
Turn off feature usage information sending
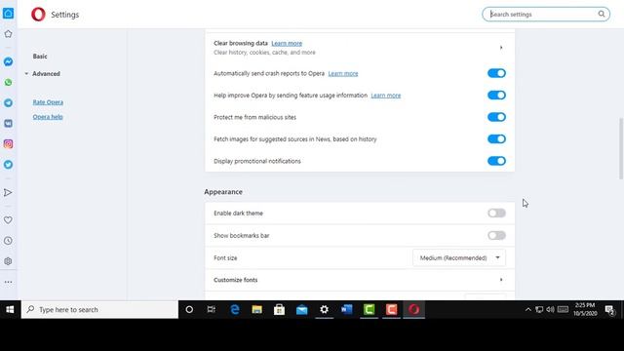click(496, 96)
